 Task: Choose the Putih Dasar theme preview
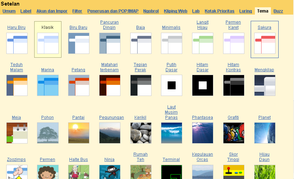coord(171,85)
